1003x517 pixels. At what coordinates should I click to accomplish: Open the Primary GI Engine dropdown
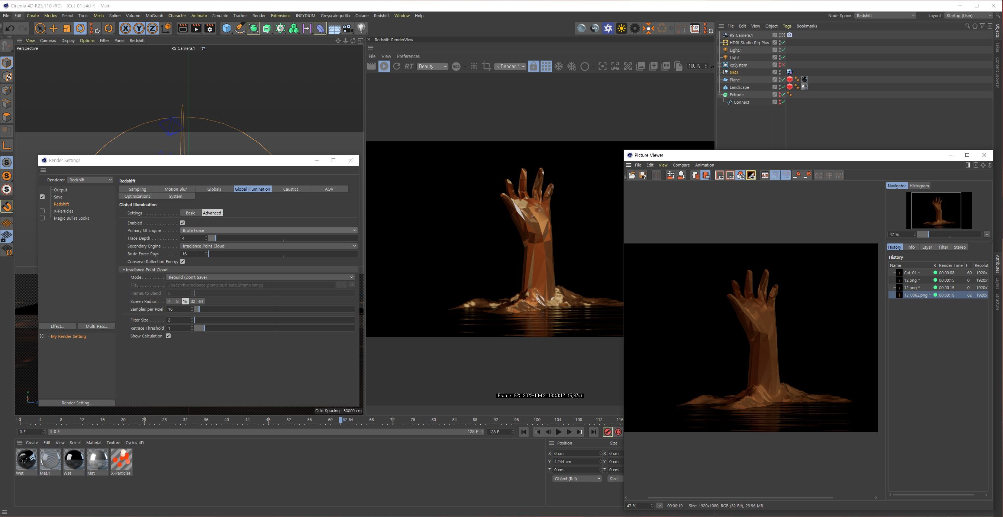point(269,230)
